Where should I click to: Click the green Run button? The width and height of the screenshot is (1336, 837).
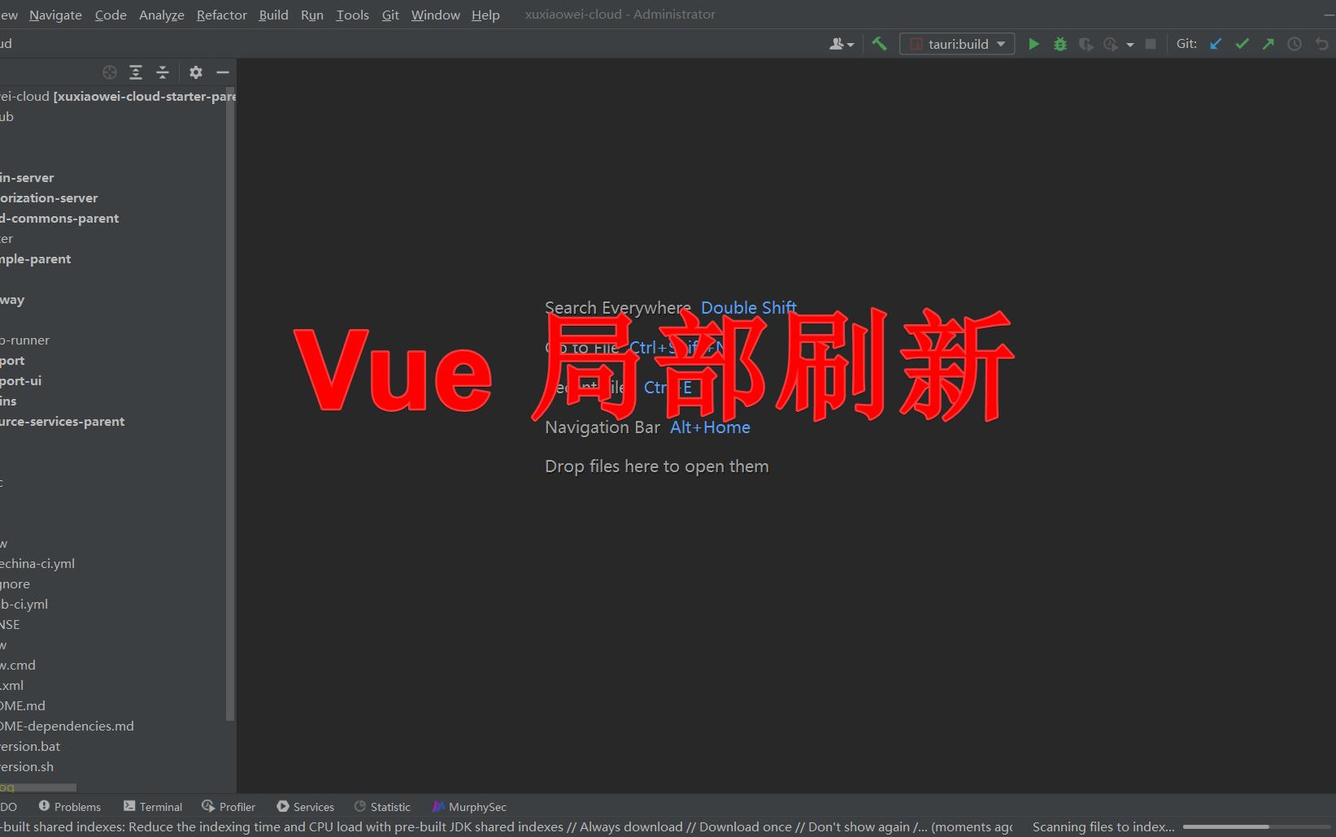[1034, 44]
